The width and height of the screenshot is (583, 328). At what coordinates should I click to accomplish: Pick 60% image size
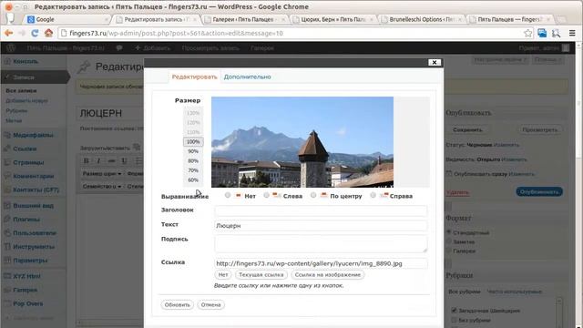point(193,180)
